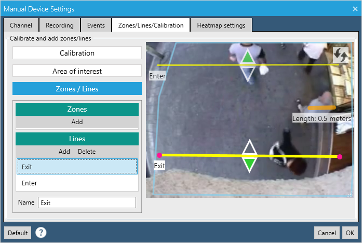Click hollow up arrow on Exit line
This screenshot has width=362, height=243.
pos(249,147)
